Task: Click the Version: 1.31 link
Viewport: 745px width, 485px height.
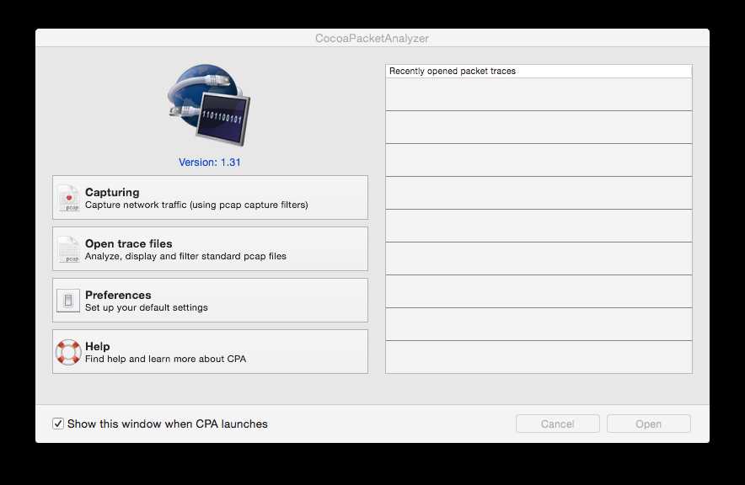Action: 210,163
